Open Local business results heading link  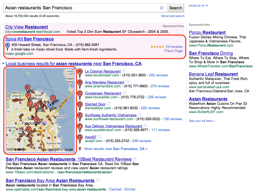(74, 64)
